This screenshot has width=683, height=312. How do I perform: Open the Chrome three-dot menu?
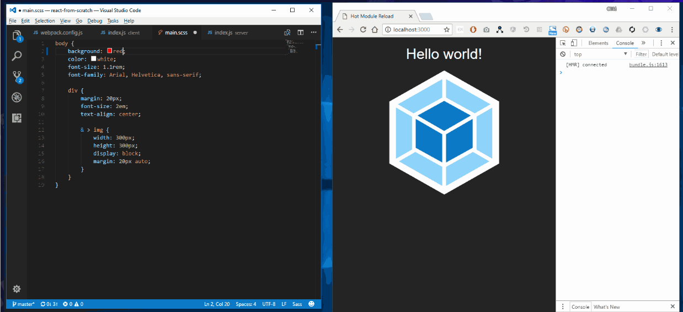(673, 29)
